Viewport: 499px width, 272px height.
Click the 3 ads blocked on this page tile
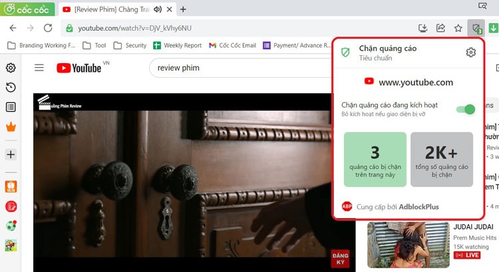tap(375, 160)
